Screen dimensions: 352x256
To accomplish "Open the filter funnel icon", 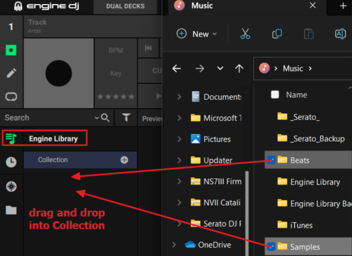I will [x=126, y=117].
